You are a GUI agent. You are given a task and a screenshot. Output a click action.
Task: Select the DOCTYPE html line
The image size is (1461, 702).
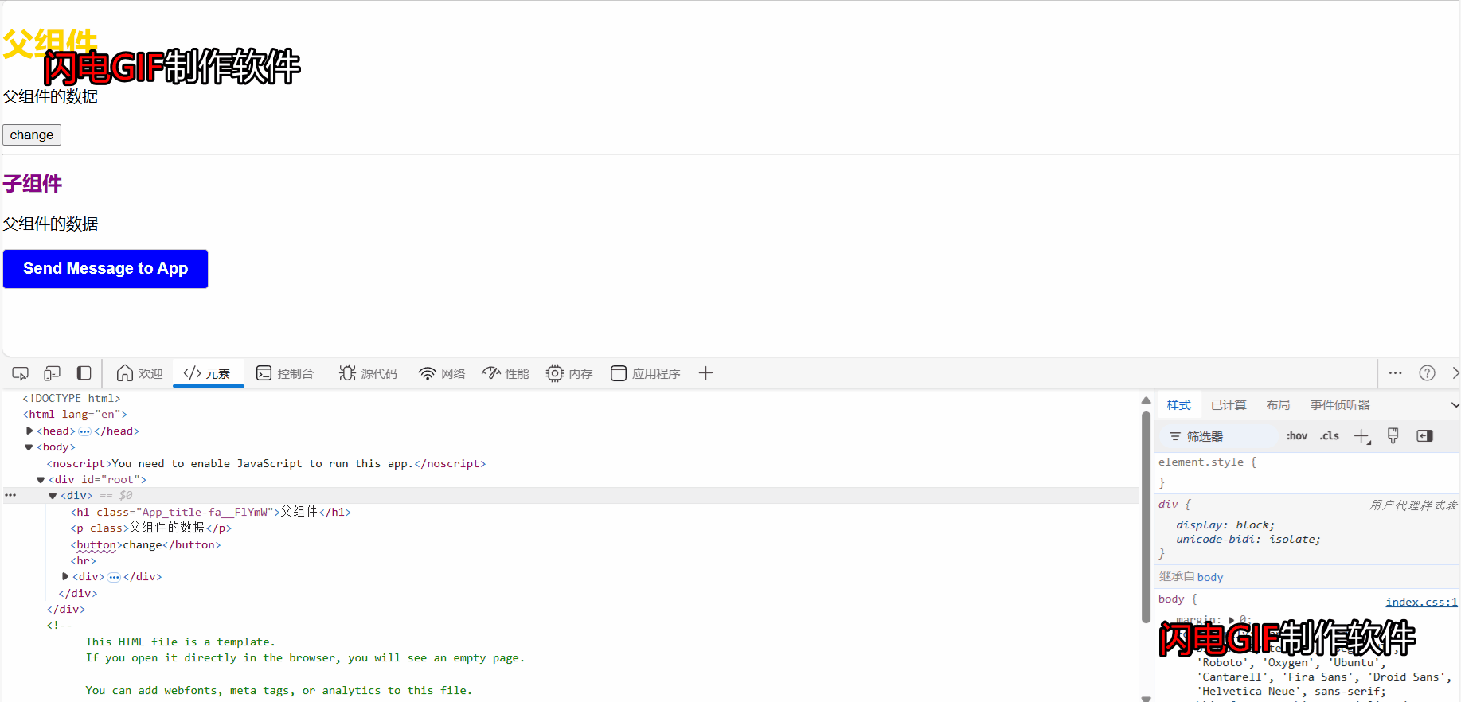click(72, 398)
